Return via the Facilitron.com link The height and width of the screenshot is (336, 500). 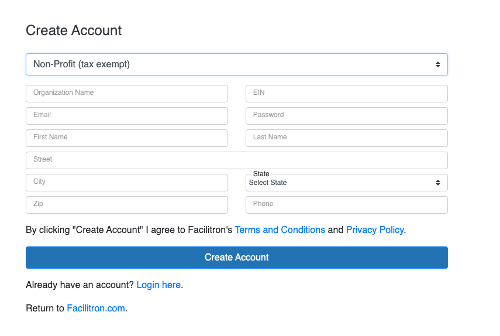click(x=96, y=308)
